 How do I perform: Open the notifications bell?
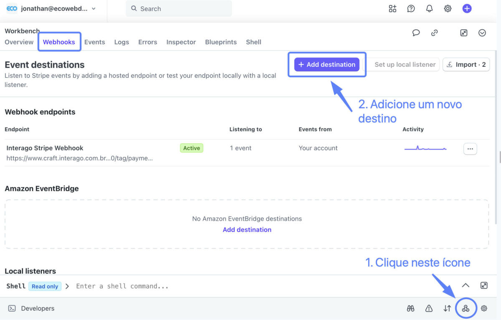click(x=429, y=8)
